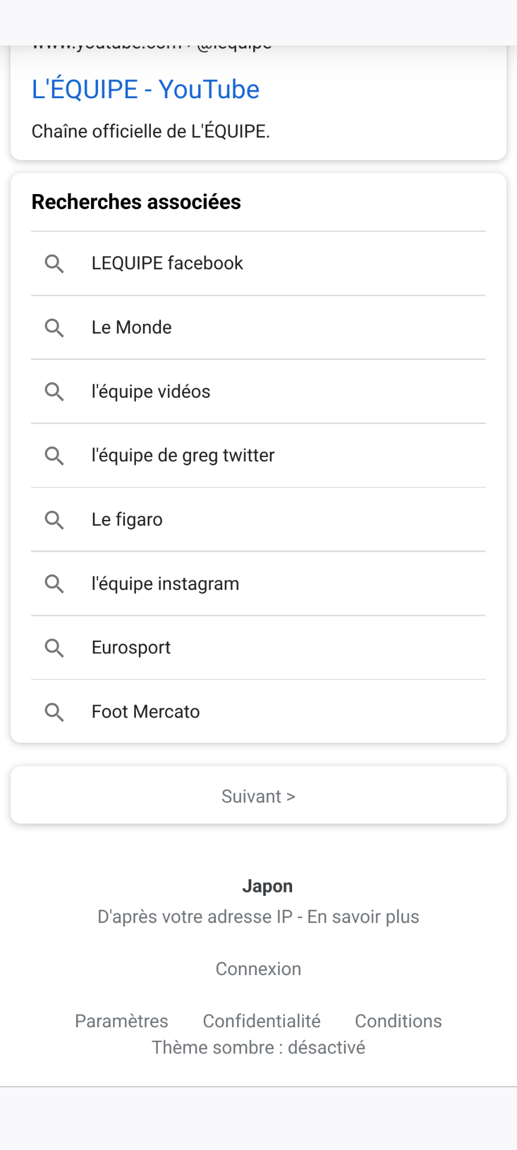Click En savoir plus about location
This screenshot has width=517, height=1150.
pos(363,917)
